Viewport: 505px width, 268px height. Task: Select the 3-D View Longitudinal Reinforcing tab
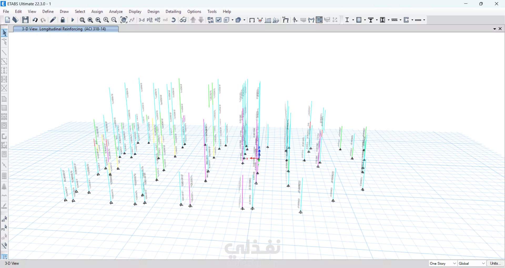pyautogui.click(x=66, y=29)
